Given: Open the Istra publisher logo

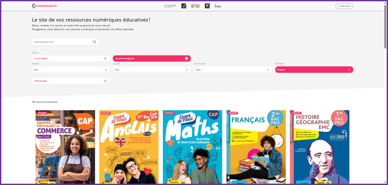Looking at the screenshot, I should (x=218, y=6).
